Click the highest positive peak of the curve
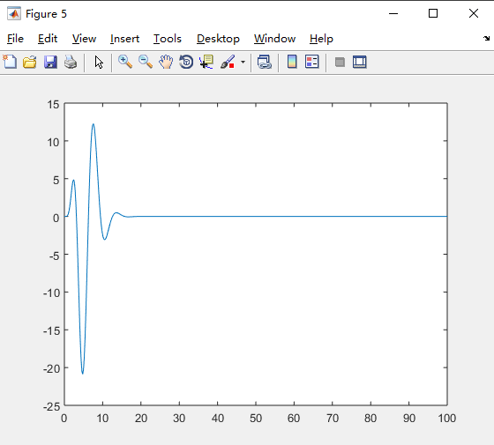 pos(94,124)
